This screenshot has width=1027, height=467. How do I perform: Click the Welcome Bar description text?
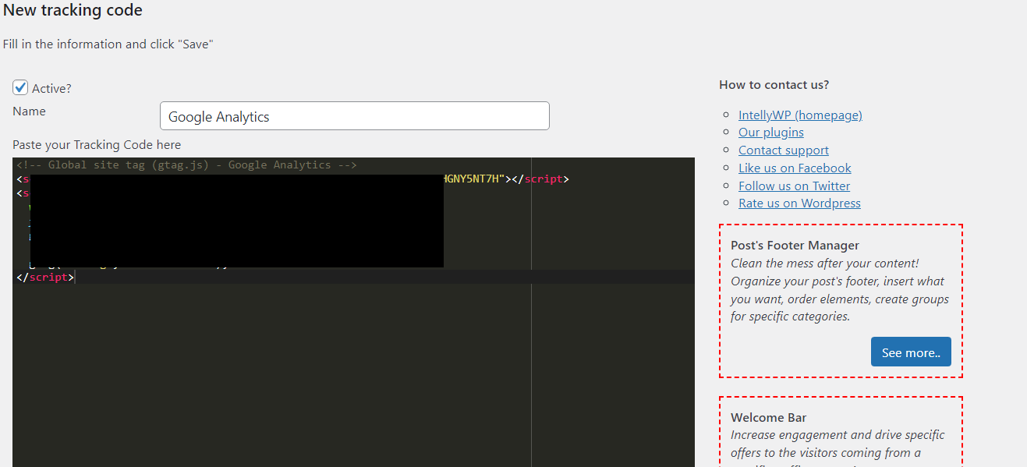pos(838,448)
